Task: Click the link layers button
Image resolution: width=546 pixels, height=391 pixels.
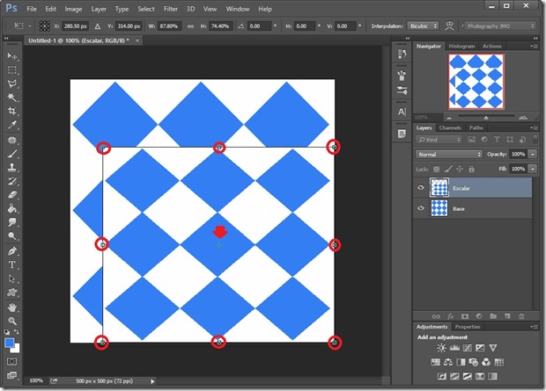Action: [436, 316]
